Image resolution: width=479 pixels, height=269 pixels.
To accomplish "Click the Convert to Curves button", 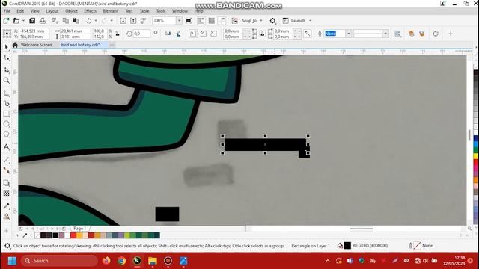I will tap(436, 34).
